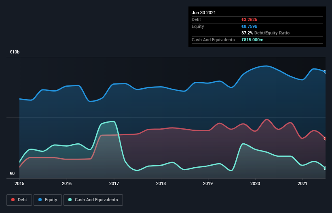Viewport: 332px width, 213px height.
Task: Toggle the Debt series legend button
Action: tap(19, 200)
